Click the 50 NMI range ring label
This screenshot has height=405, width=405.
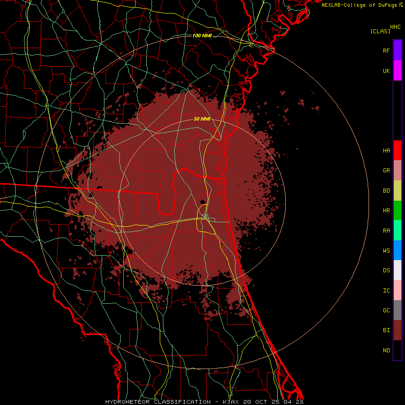pyautogui.click(x=202, y=119)
